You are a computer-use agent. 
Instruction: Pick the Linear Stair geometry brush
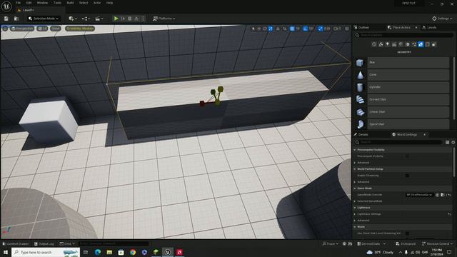tap(402, 112)
